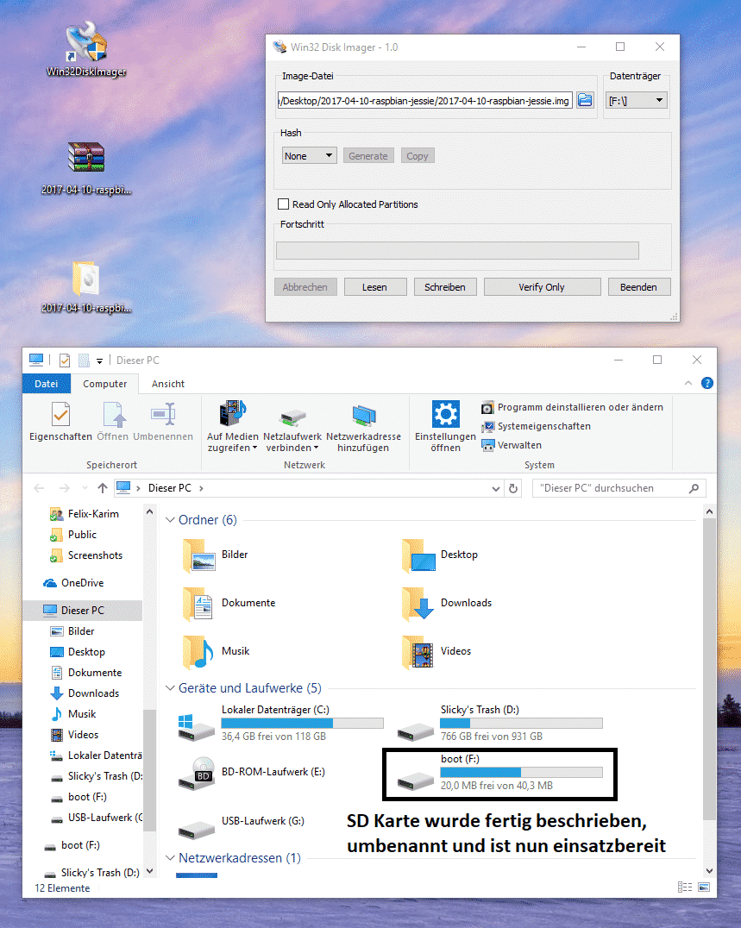
Task: Click Netzwerkadresse hinzufügen icon
Action: (363, 416)
